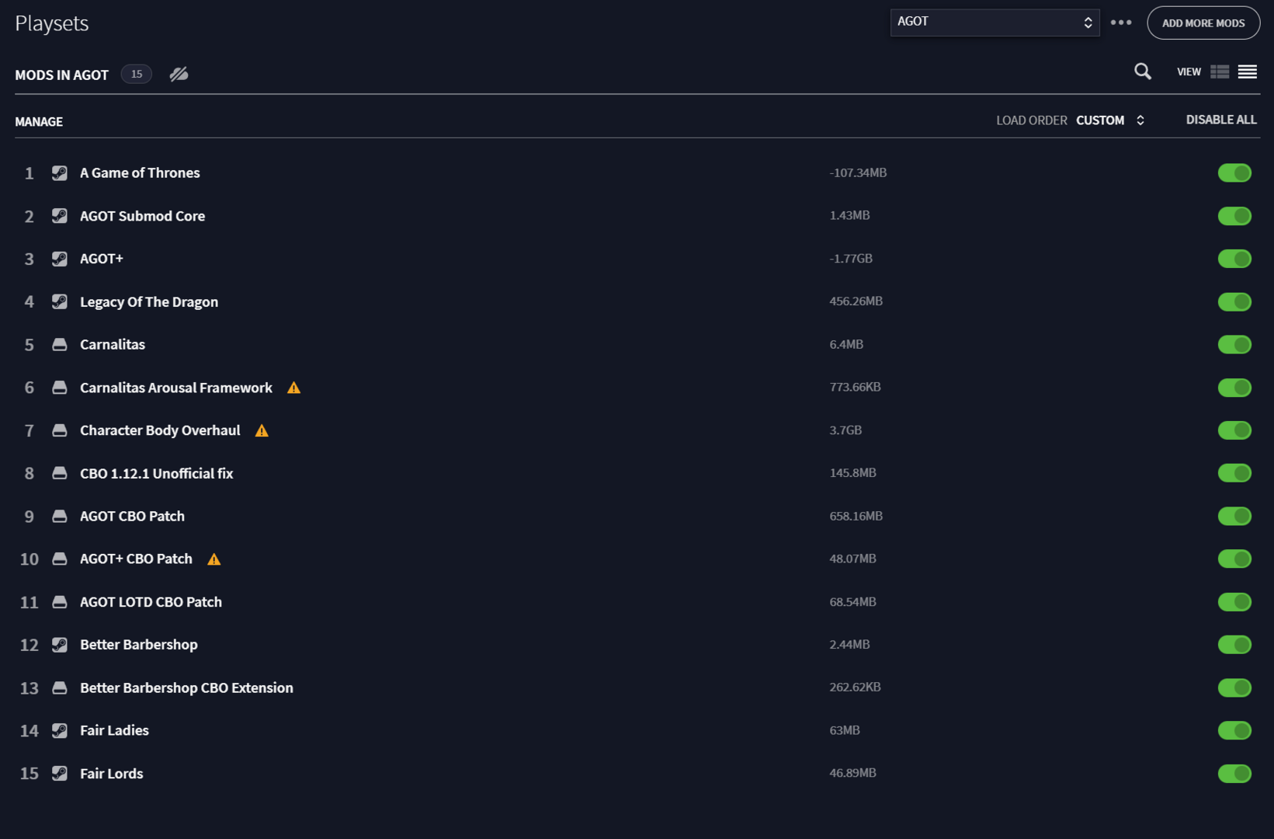Screen dimensions: 1274x839
Task: Click the 15 mods count badge
Action: click(x=137, y=74)
